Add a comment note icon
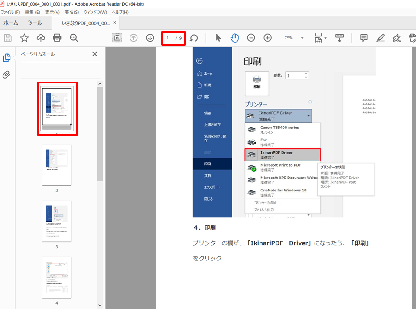 (x=364, y=38)
